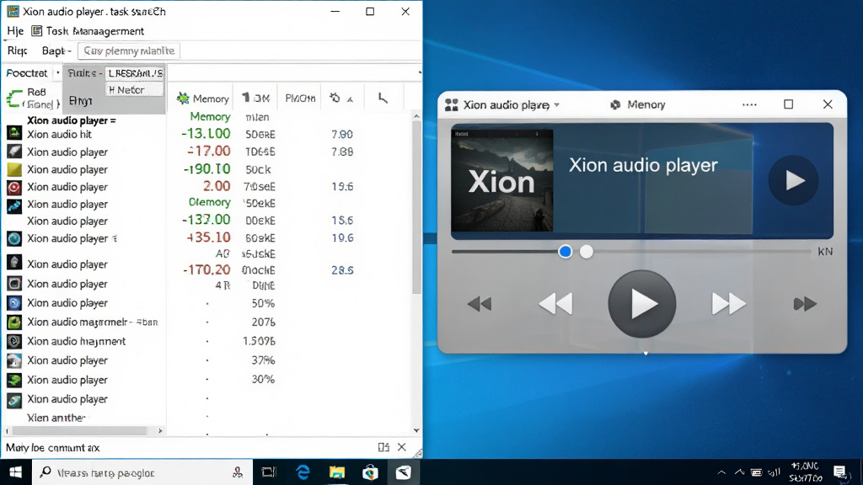Image resolution: width=863 pixels, height=485 pixels.
Task: Sort by the Memory column header
Action: [x=202, y=98]
